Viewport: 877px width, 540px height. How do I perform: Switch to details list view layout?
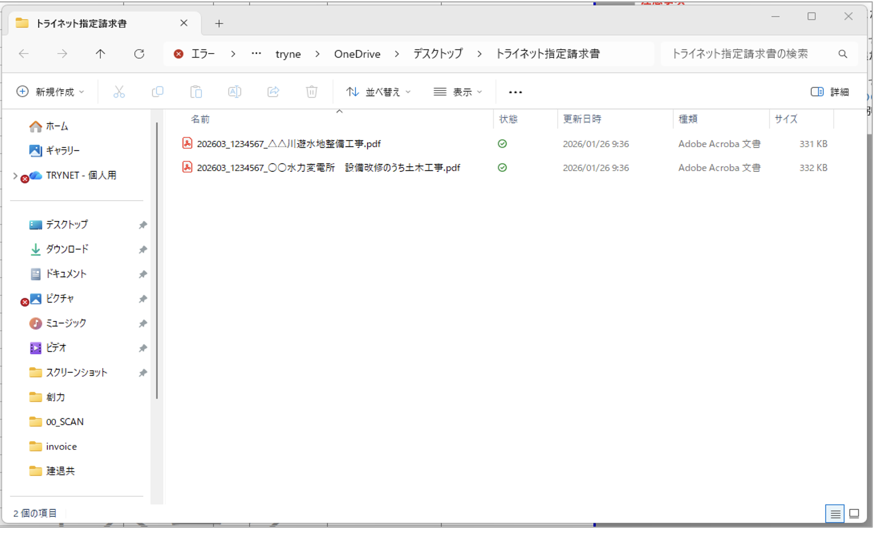(835, 513)
